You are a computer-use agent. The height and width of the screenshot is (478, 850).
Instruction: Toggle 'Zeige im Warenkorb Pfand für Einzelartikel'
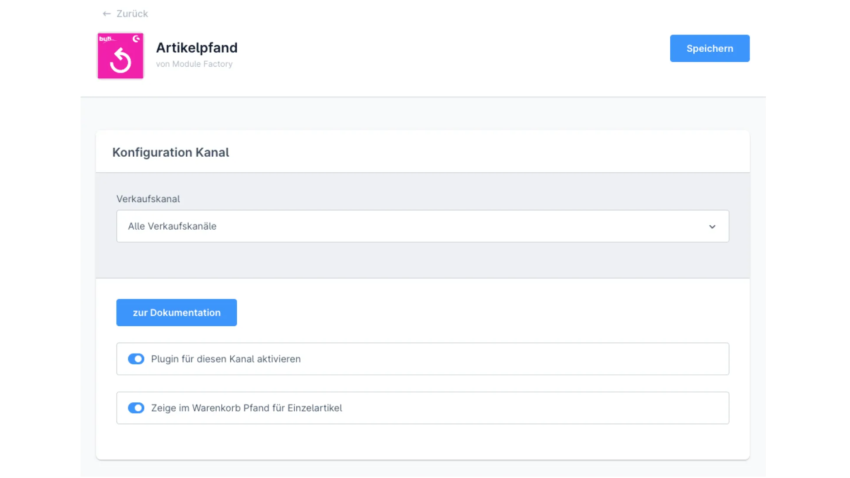(136, 408)
